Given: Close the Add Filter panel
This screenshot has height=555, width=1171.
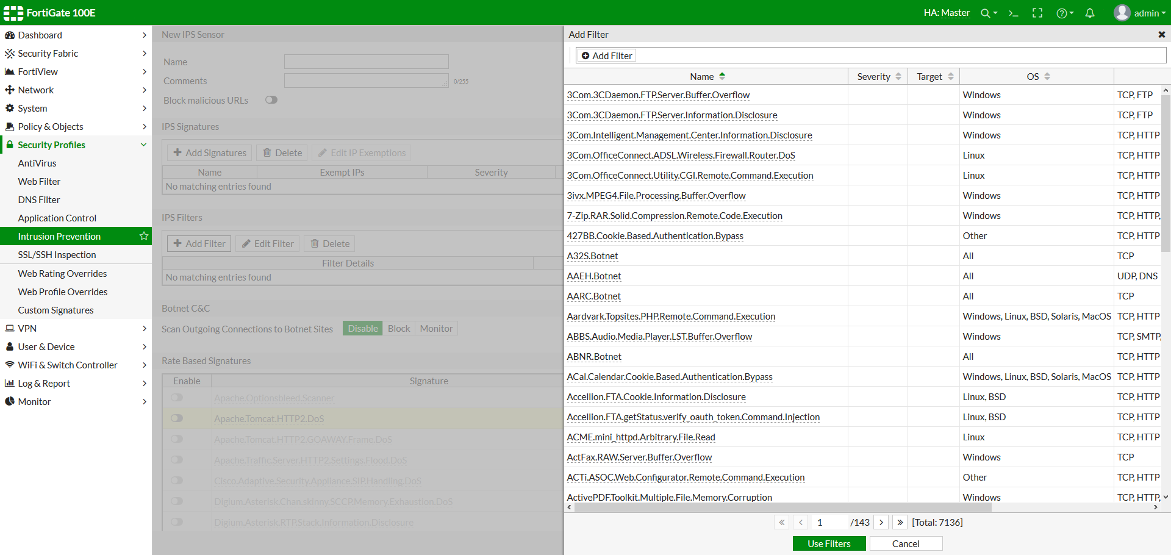Looking at the screenshot, I should pyautogui.click(x=1162, y=35).
